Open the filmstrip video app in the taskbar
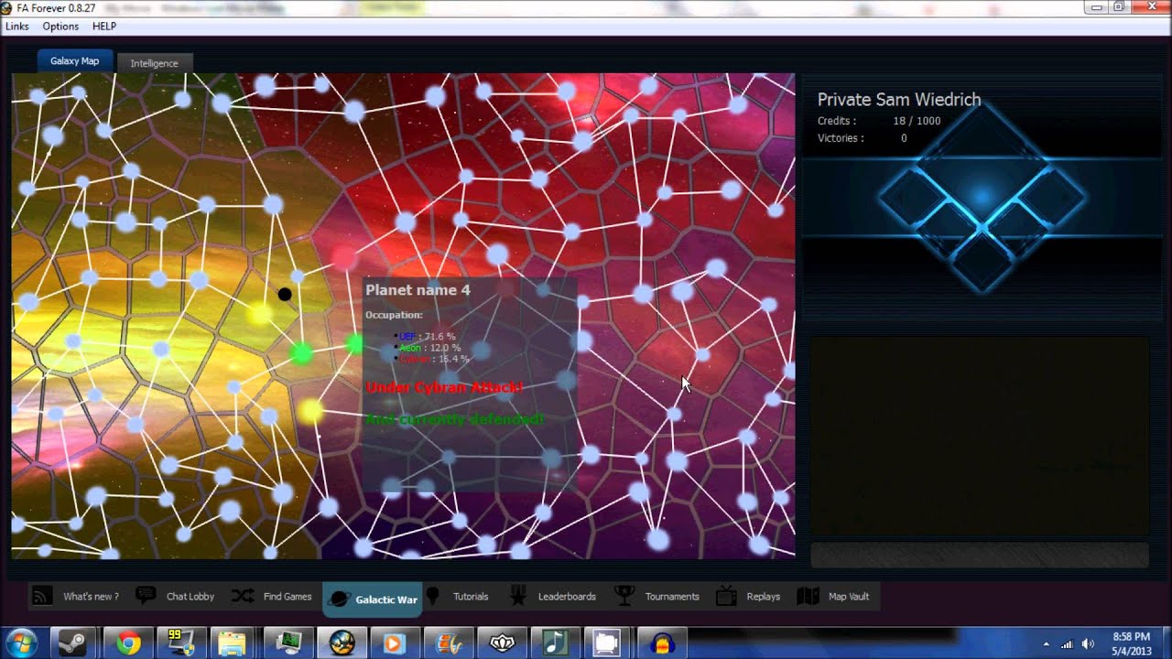 pyautogui.click(x=448, y=643)
